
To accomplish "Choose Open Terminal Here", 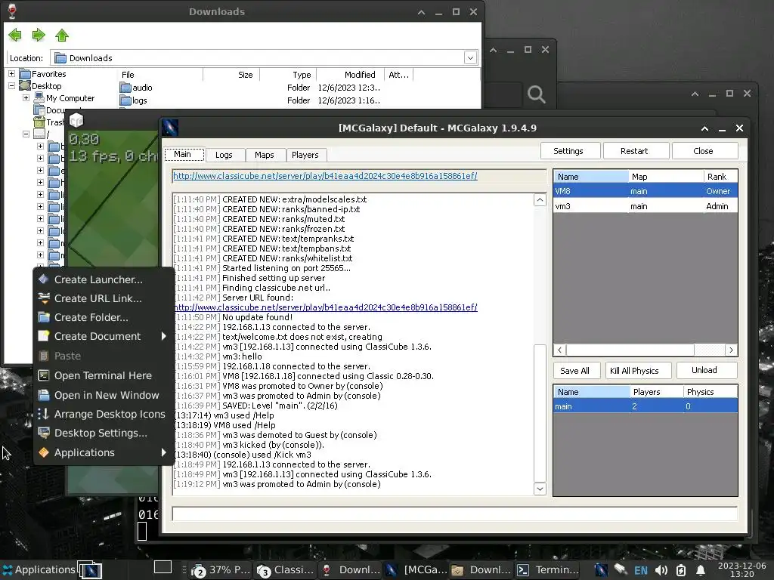I will 104,375.
